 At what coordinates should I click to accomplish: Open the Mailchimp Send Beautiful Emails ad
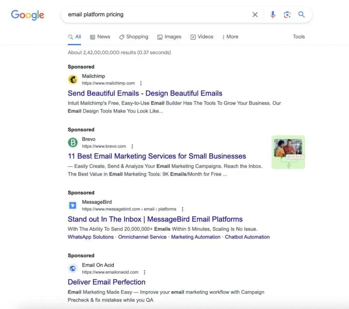pyautogui.click(x=145, y=93)
